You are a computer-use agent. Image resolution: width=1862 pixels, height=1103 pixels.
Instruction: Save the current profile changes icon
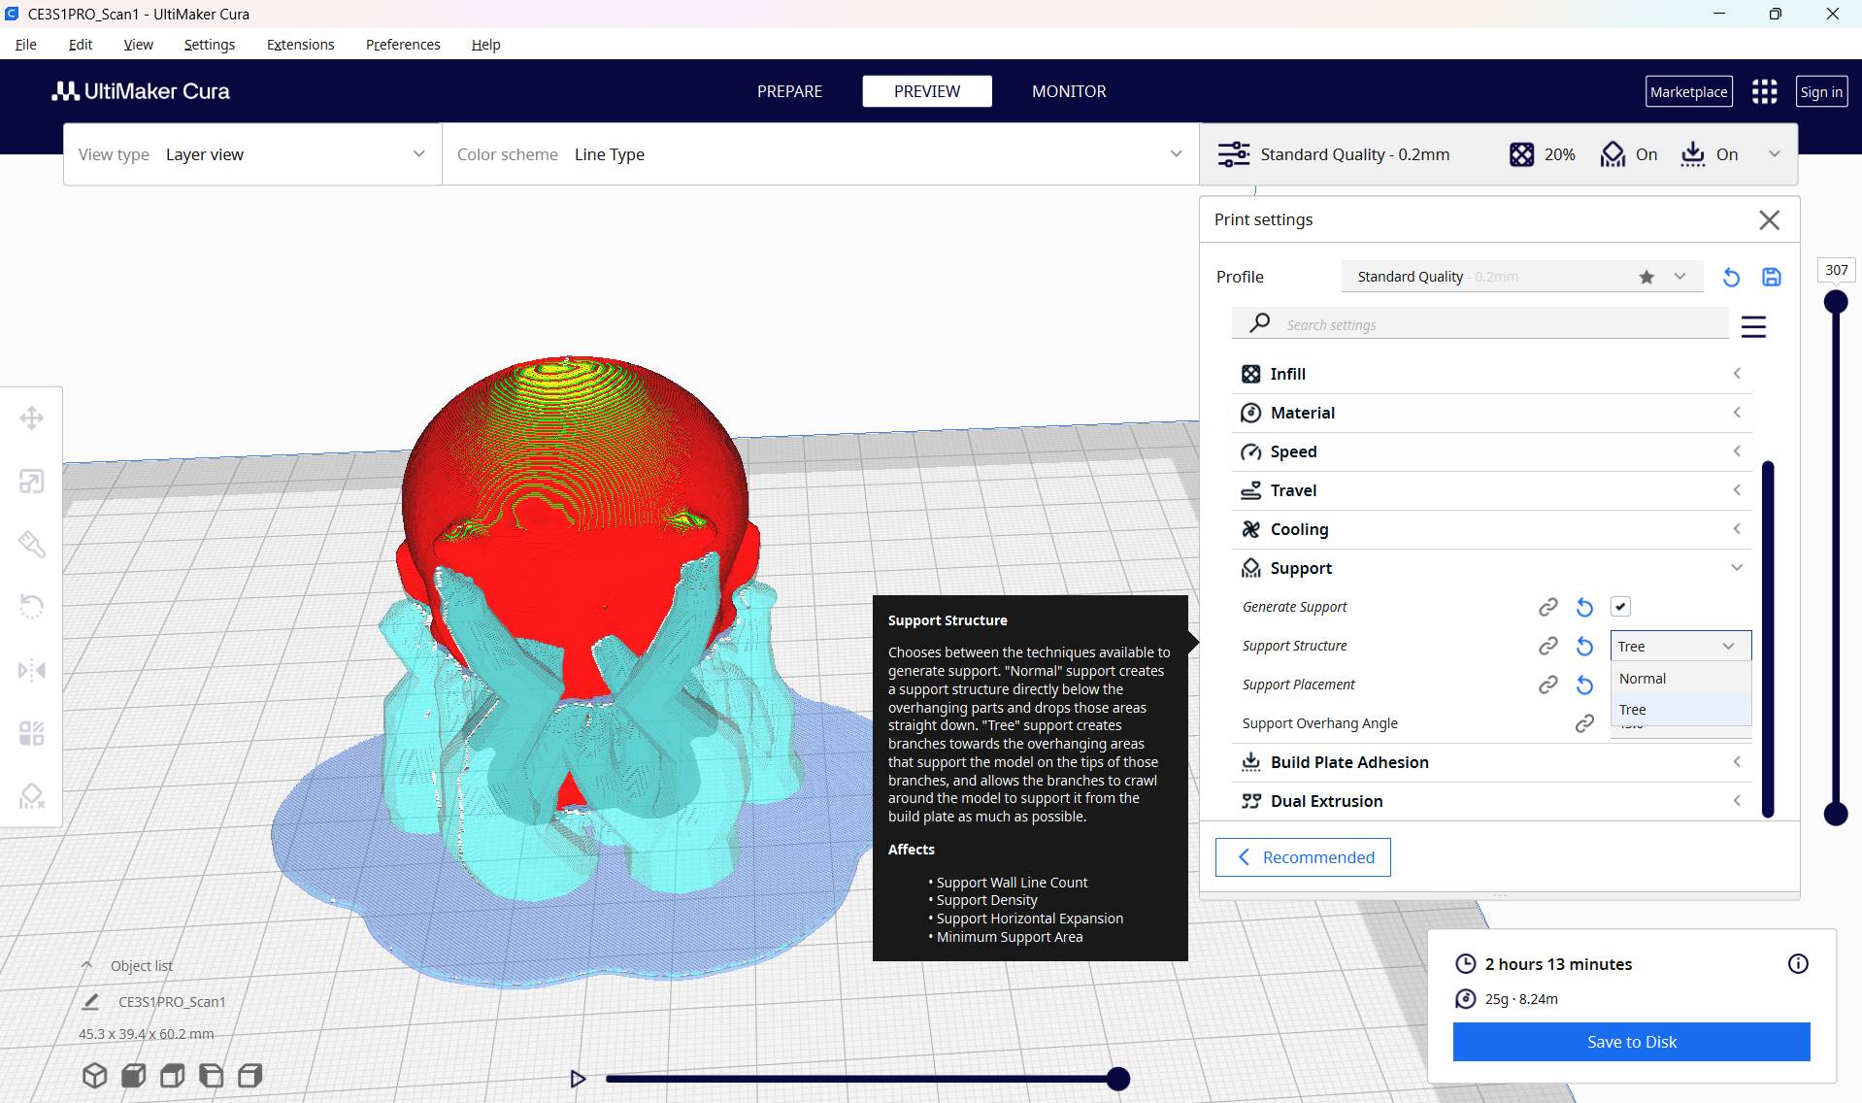pos(1772,277)
